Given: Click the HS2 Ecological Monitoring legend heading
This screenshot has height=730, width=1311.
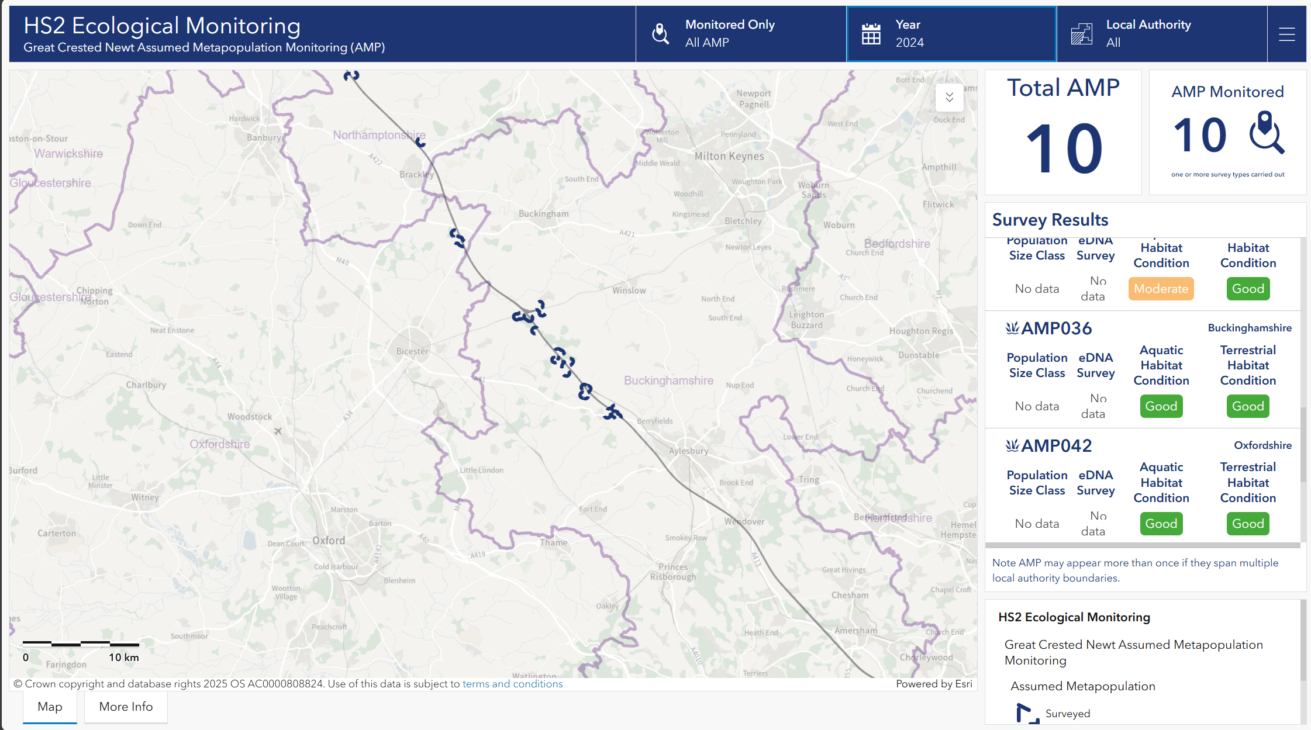Looking at the screenshot, I should click(1074, 617).
